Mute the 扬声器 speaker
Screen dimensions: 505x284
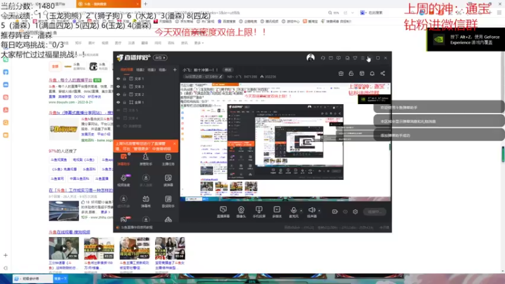[311, 212]
